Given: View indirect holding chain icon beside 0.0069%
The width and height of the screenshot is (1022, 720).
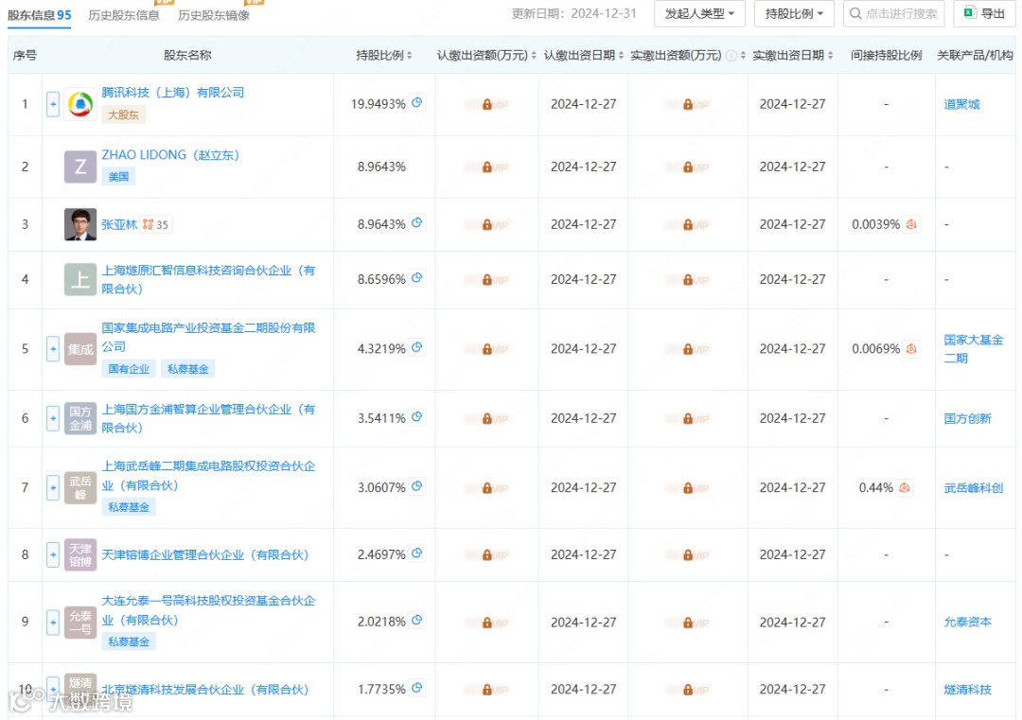Looking at the screenshot, I should click(911, 348).
